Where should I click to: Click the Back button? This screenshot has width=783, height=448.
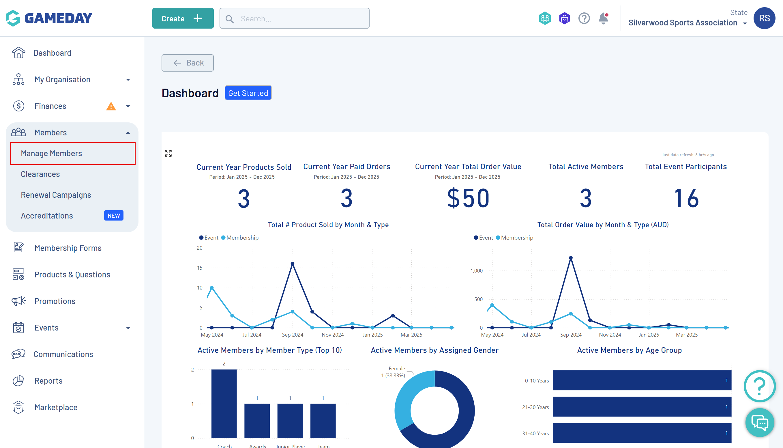tap(188, 63)
